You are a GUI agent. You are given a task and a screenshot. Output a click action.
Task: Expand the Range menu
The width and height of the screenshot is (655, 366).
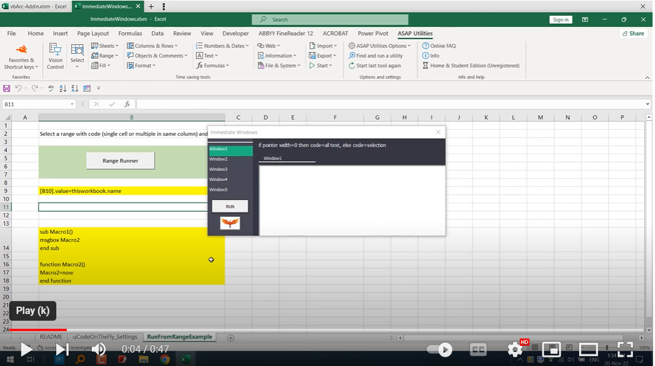105,56
